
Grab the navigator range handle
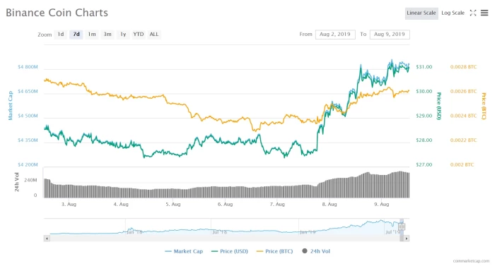[x=402, y=226]
